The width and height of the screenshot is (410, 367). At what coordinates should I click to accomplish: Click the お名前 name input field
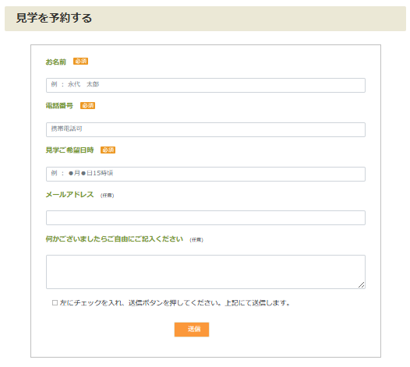[x=206, y=85]
